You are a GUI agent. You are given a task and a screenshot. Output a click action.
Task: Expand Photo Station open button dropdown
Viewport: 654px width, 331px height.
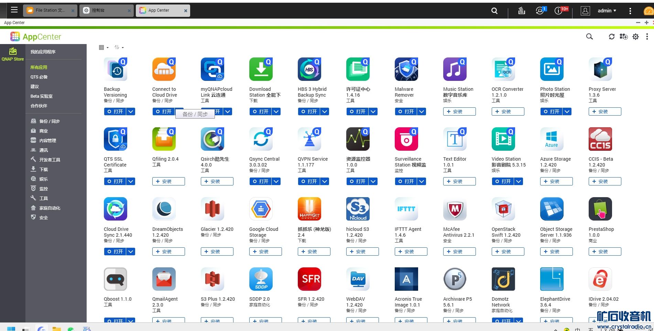[567, 111]
